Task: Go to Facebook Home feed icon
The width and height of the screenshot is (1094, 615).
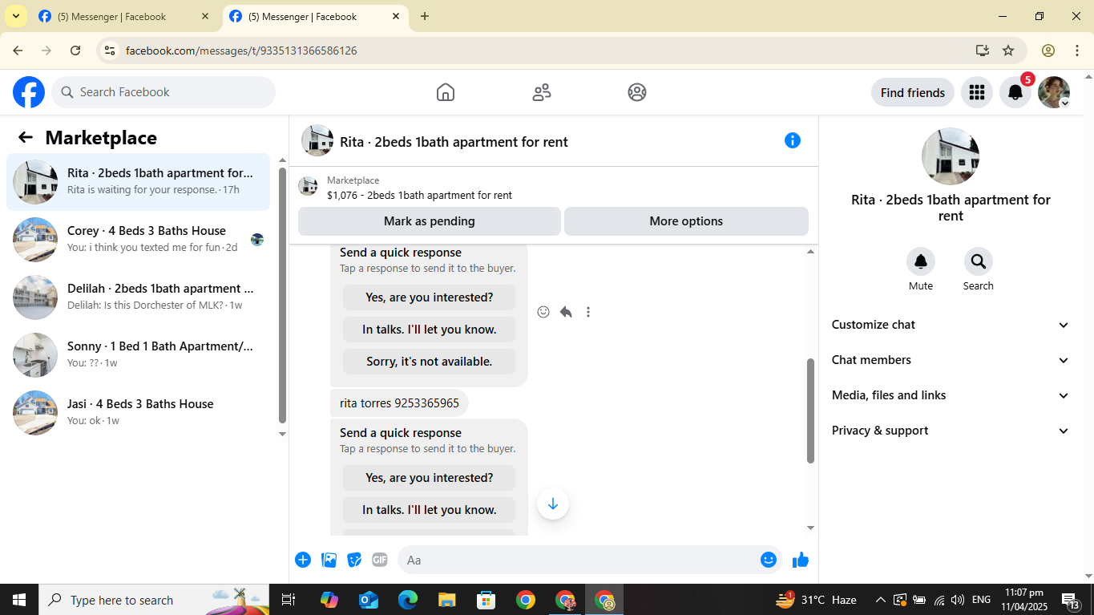Action: pyautogui.click(x=446, y=92)
